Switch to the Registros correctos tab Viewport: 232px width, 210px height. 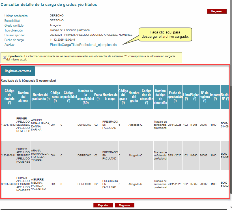[x=18, y=71]
